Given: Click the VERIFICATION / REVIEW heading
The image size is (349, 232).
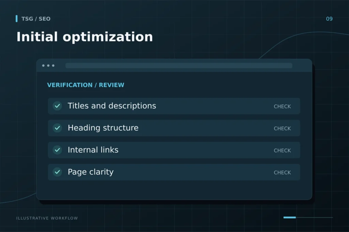Looking at the screenshot, I should click(86, 85).
